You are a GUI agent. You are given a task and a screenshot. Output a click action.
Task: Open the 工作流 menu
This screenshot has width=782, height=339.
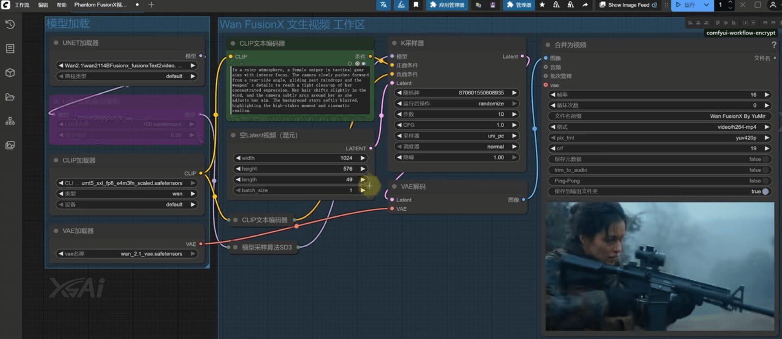tap(22, 5)
